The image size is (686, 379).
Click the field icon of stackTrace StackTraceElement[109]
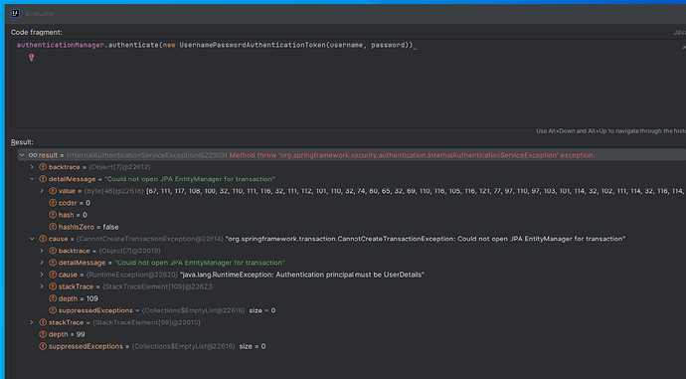tap(53, 286)
